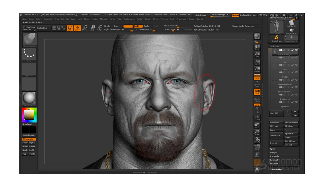Viewport: 333px width, 187px height.
Task: Expand the Split subpalette
Action: 272,149
